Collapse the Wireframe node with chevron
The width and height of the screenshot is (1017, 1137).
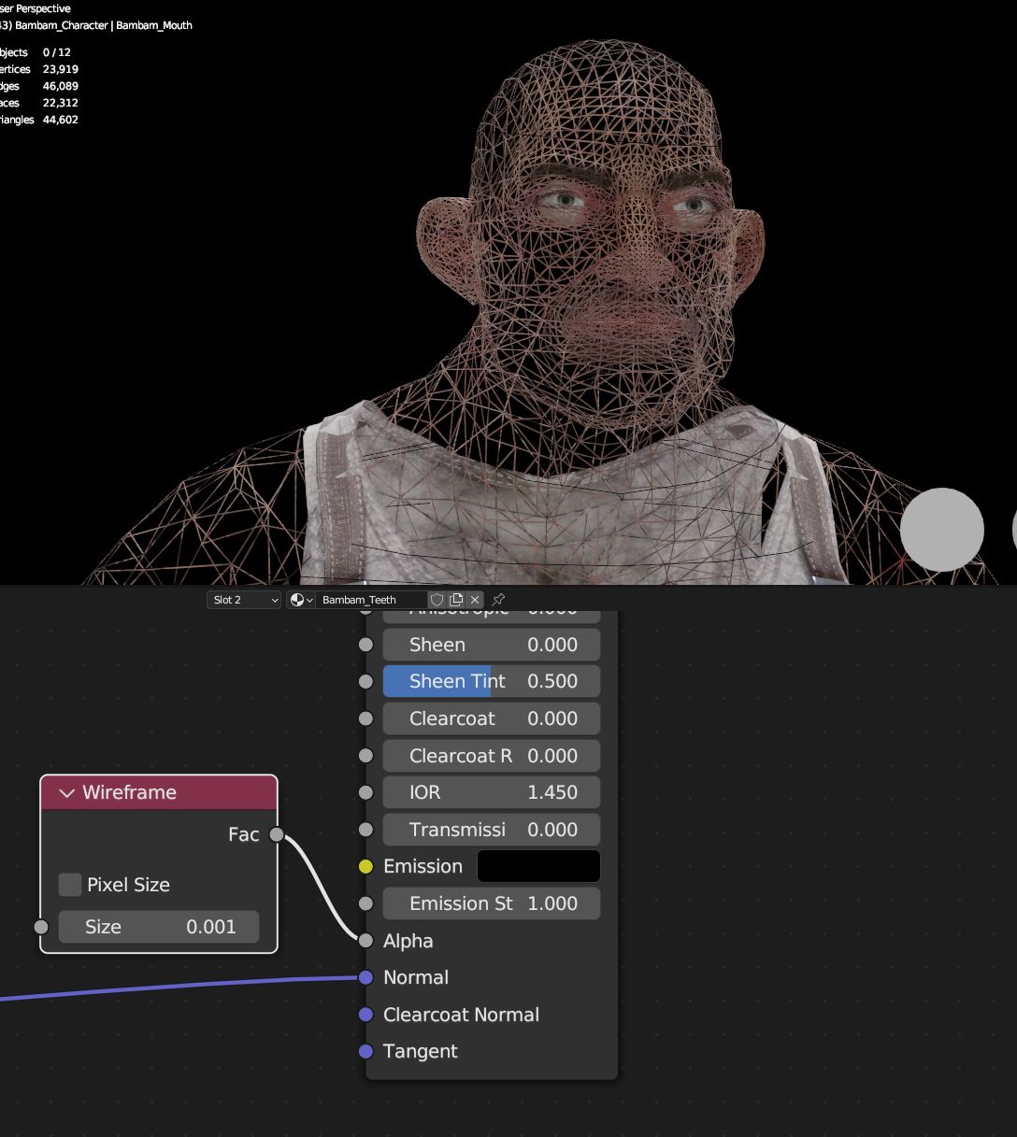coord(66,793)
